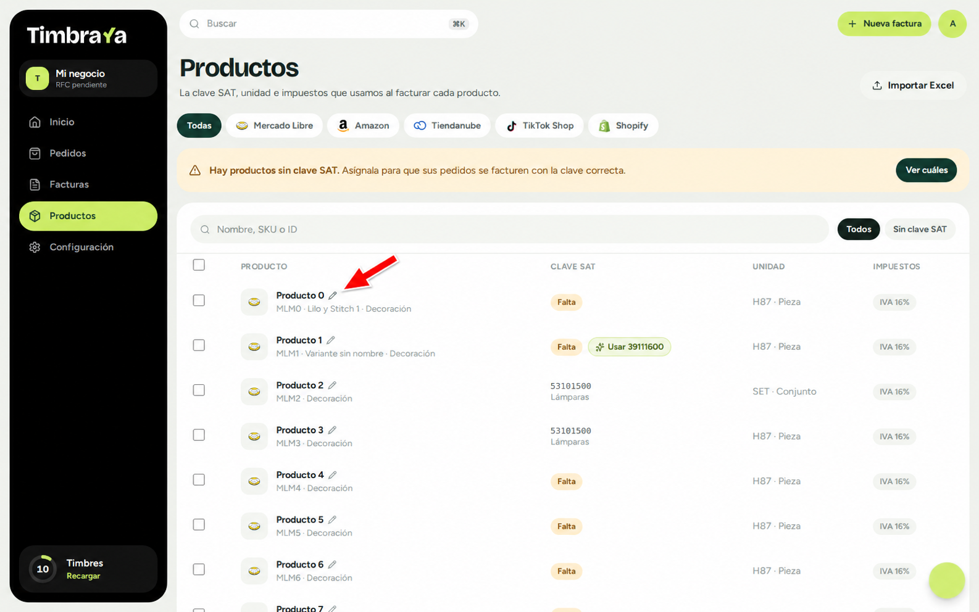
Task: Click Ver cuáles in the warning banner
Action: pos(926,170)
